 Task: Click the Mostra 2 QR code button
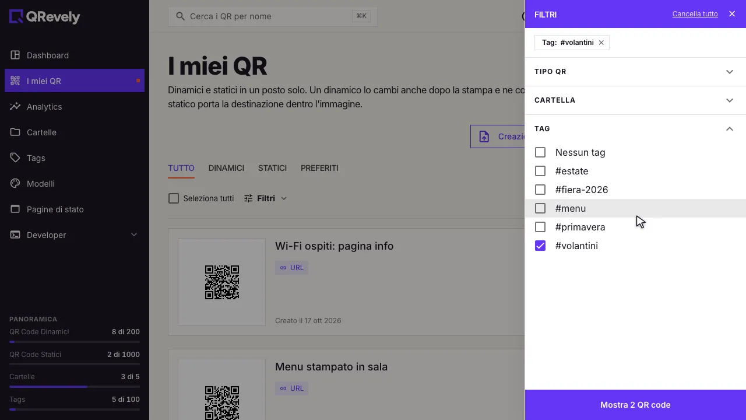(635, 405)
